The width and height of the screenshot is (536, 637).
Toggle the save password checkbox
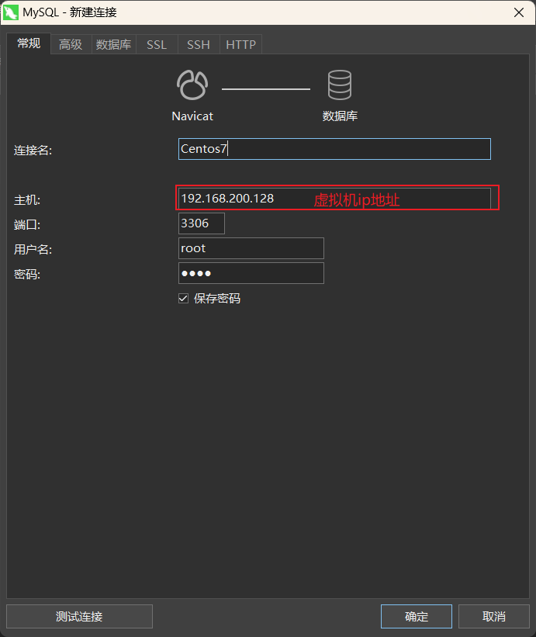pos(184,298)
